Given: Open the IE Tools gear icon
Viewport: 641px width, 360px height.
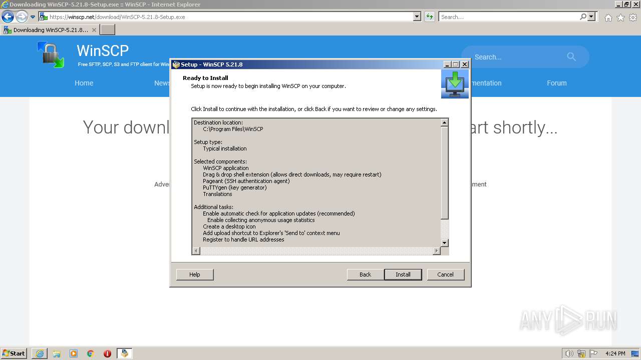Looking at the screenshot, I should click(633, 17).
